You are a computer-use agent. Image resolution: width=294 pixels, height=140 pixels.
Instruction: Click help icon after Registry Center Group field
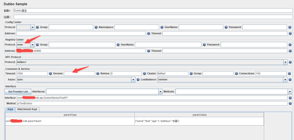coord(118,45)
